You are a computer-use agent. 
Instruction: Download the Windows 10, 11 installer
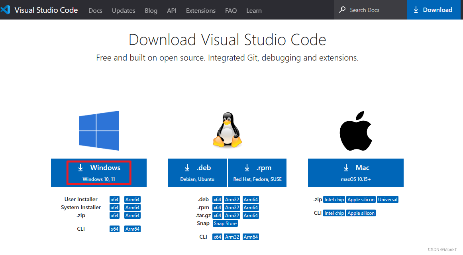pyautogui.click(x=99, y=173)
